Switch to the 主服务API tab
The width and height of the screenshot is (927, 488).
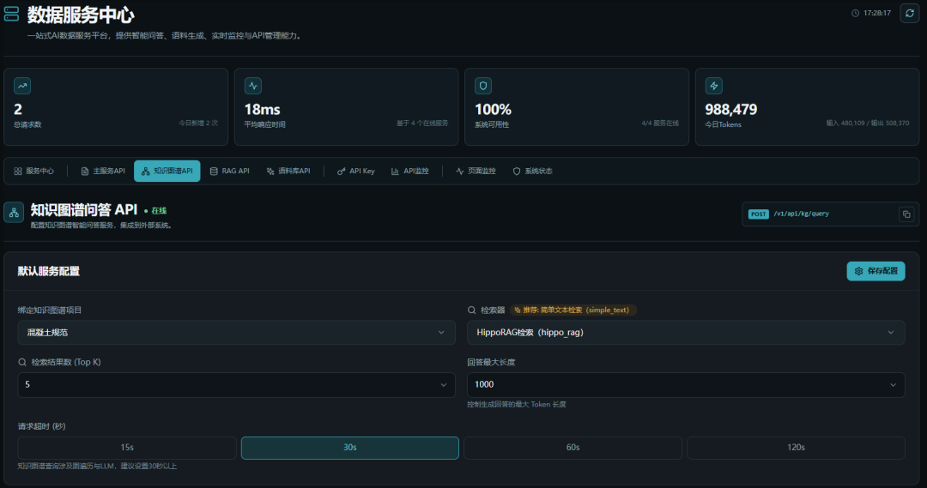click(x=103, y=172)
